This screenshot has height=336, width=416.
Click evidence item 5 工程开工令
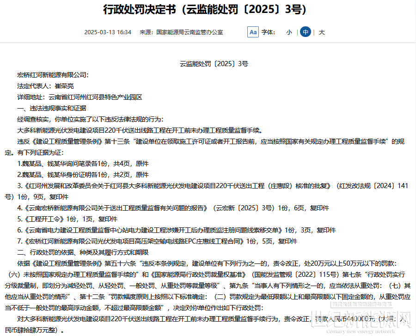[x=67, y=219]
